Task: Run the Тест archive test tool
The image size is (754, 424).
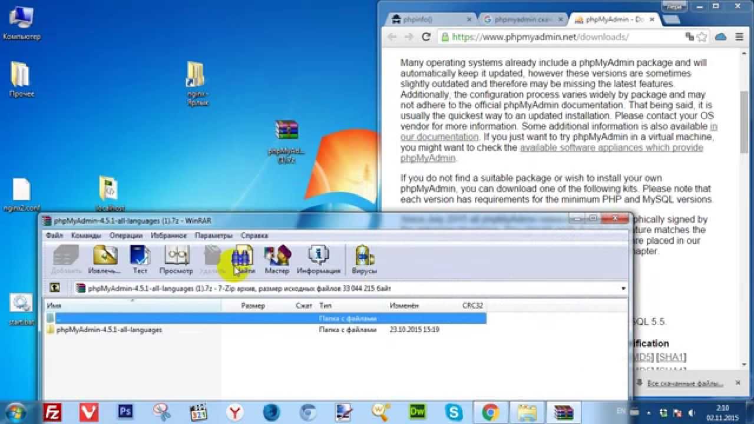Action: pos(140,260)
